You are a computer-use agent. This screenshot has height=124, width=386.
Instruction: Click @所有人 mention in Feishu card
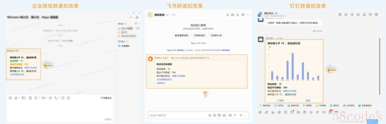[161, 83]
